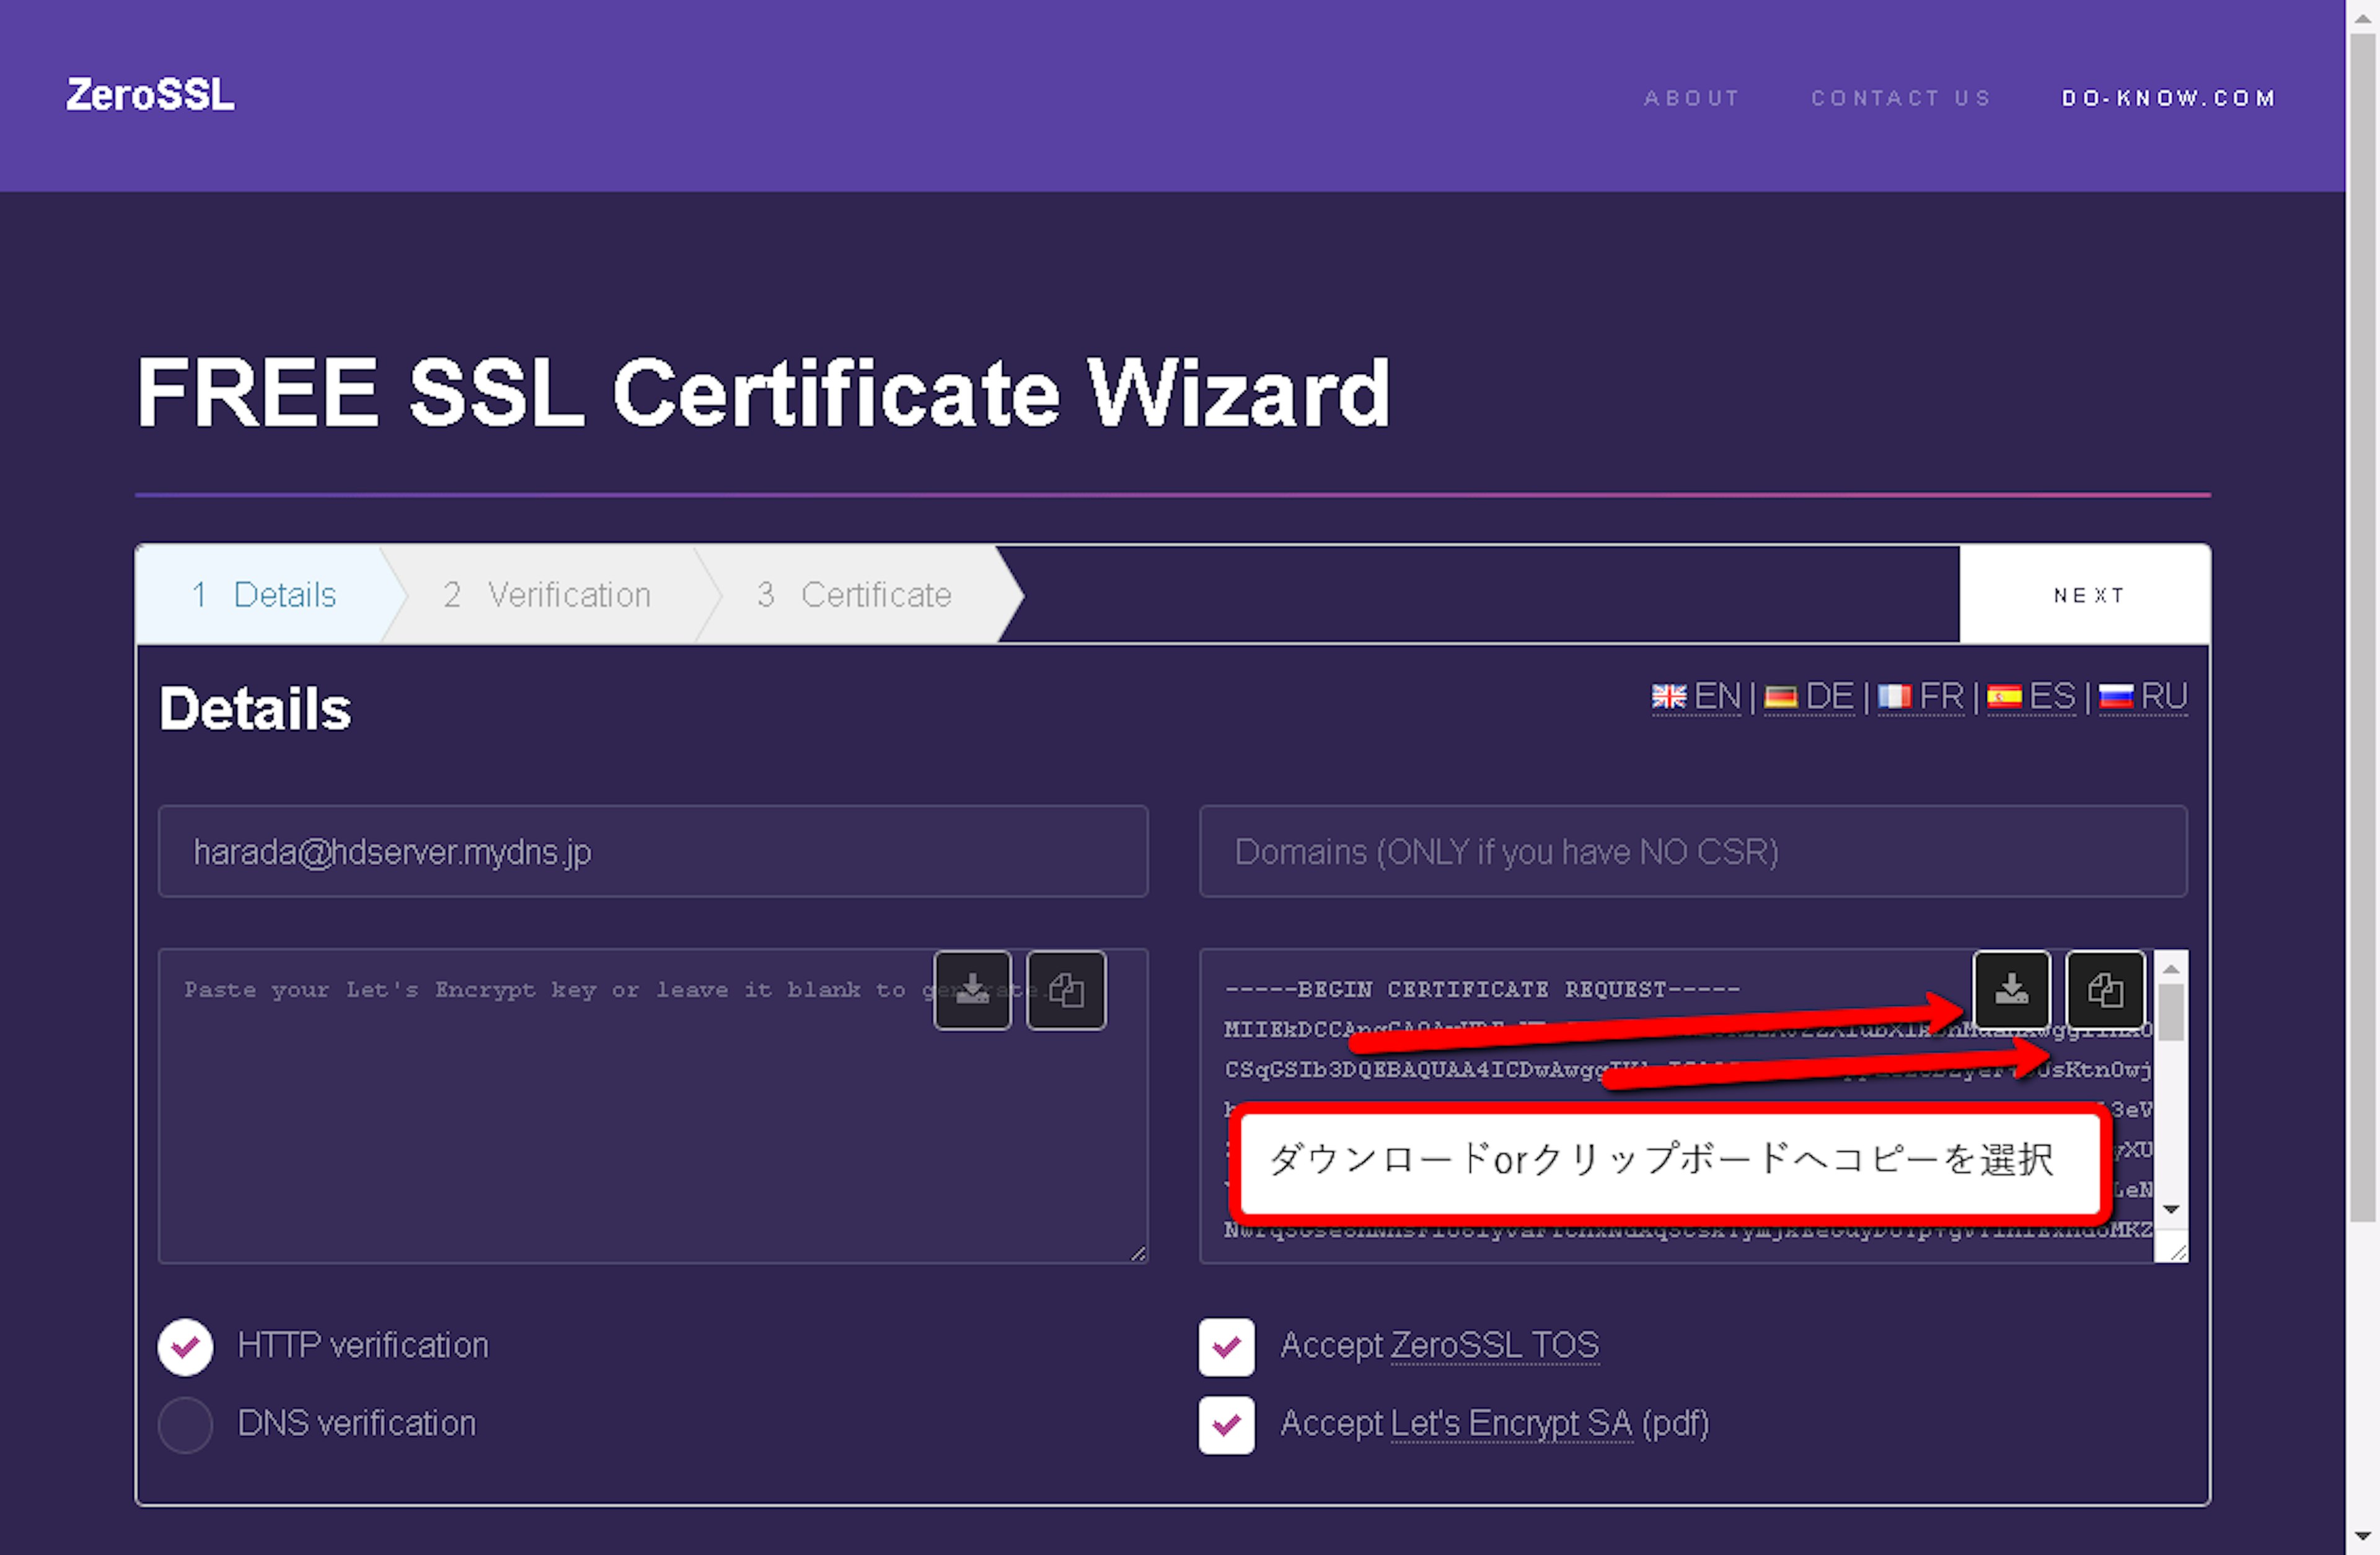
Task: Select the HTTP verification radio button
Action: pyautogui.click(x=185, y=1346)
